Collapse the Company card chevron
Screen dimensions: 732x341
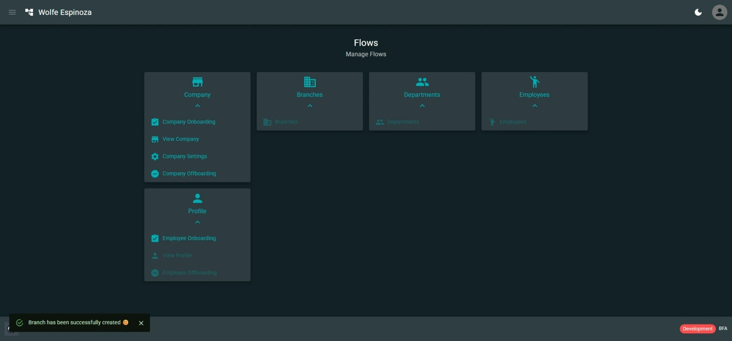pyautogui.click(x=197, y=106)
